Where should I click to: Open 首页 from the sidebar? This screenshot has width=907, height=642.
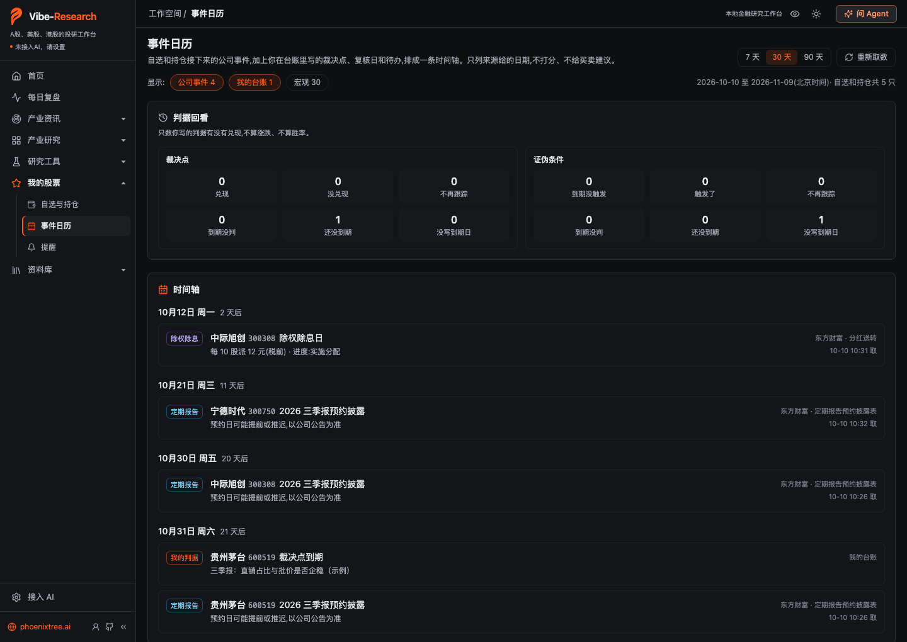point(67,76)
